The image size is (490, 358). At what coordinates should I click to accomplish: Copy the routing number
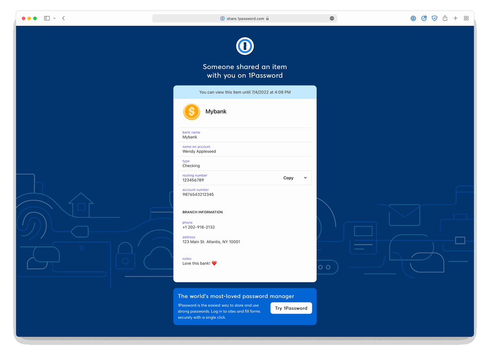(x=288, y=178)
